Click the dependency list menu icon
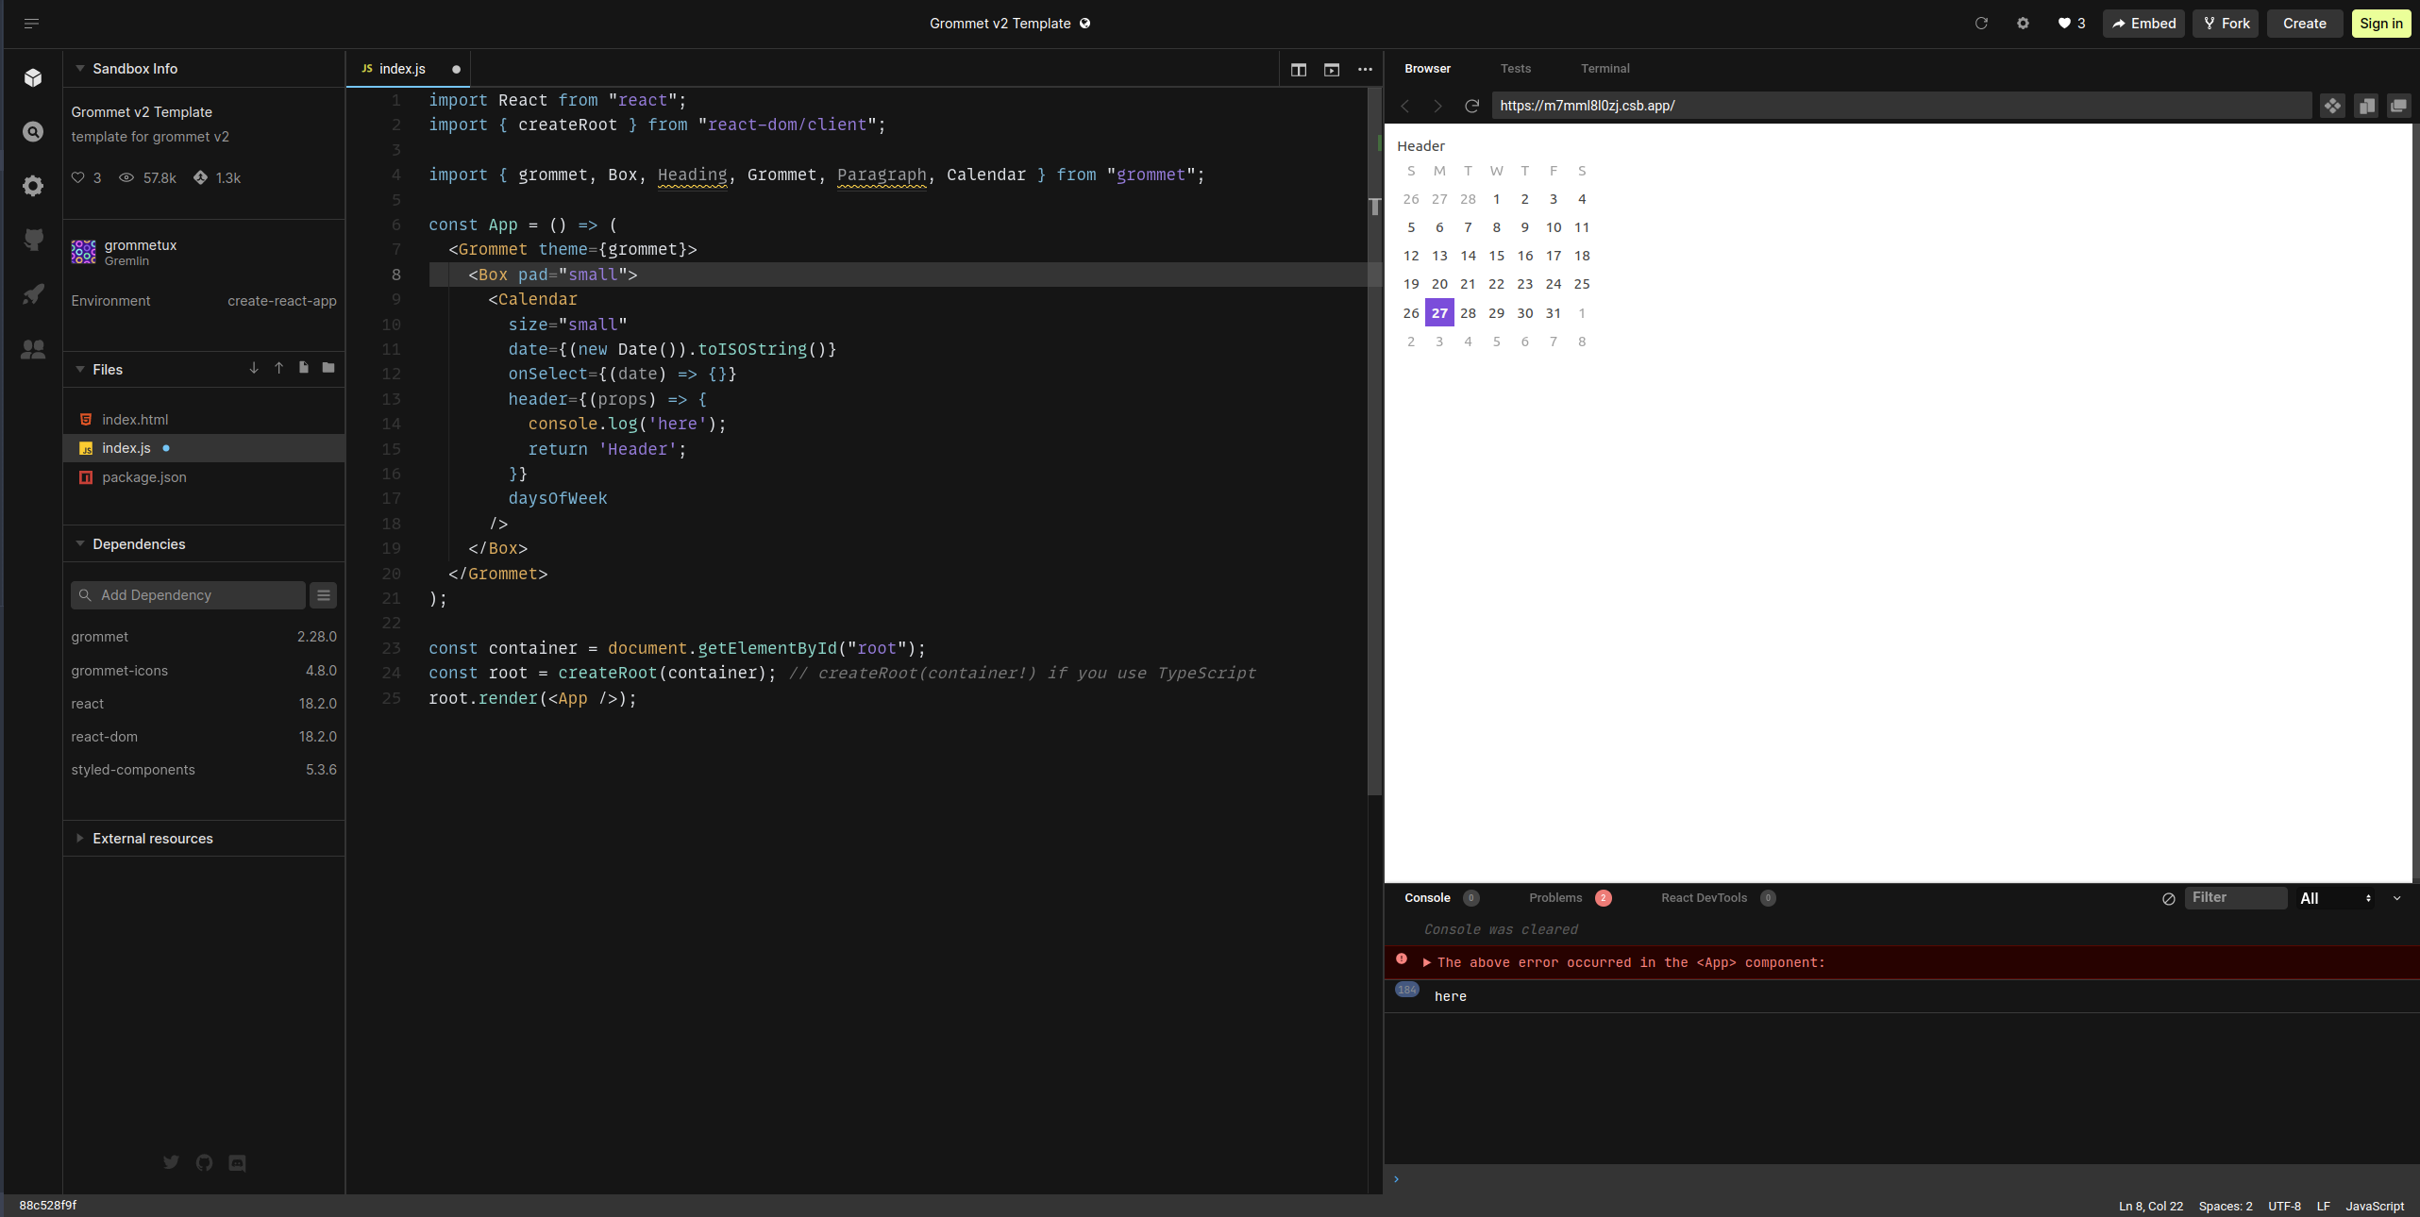The height and width of the screenshot is (1217, 2420). 324,595
